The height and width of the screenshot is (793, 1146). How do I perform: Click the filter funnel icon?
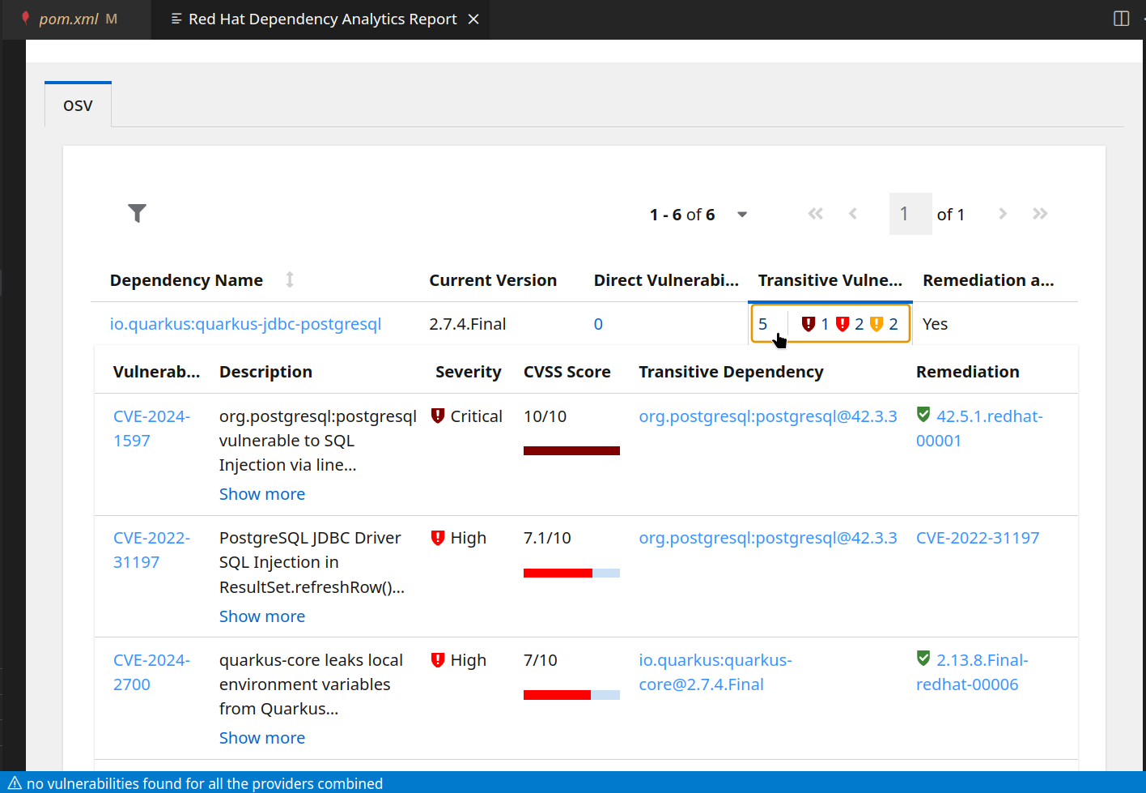(138, 213)
